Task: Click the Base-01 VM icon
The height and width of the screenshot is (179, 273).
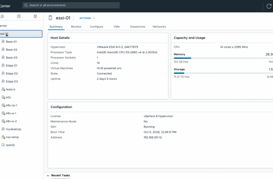Action: click(x=3, y=41)
